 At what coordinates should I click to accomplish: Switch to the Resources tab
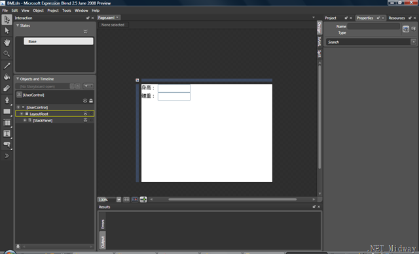click(397, 18)
